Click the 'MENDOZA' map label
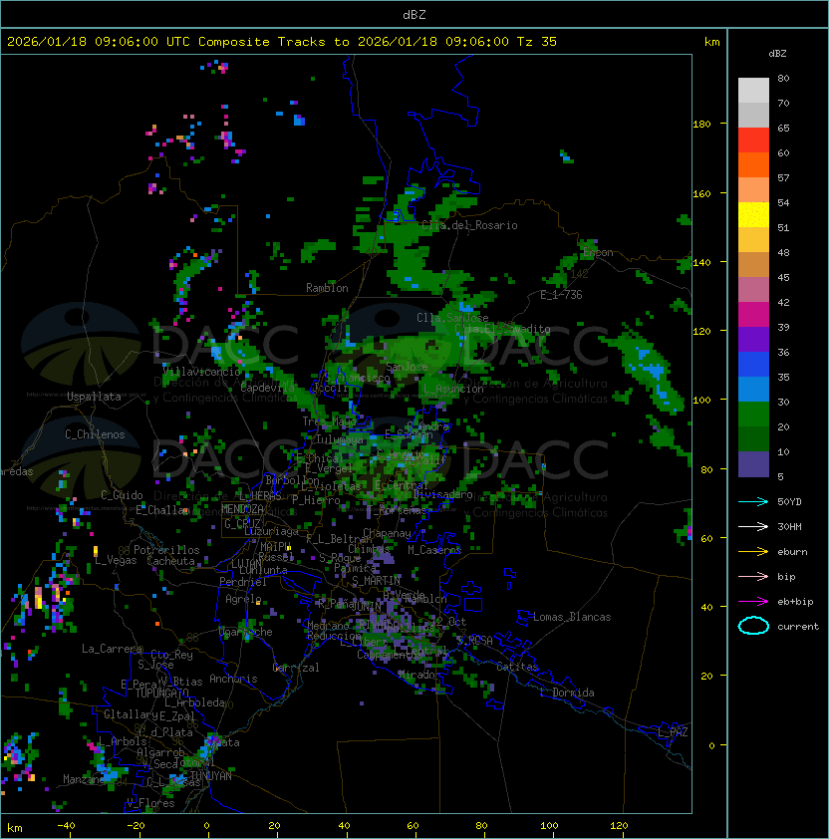This screenshot has width=829, height=839. point(242,509)
